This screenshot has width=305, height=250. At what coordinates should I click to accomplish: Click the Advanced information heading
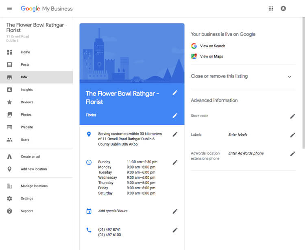pyautogui.click(x=214, y=100)
